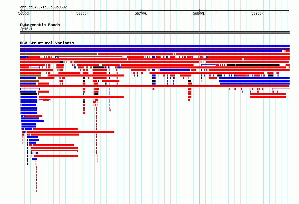Screen dimensions: 299x204
Task: Open the Cytogenetic Bands track title
Action: (40, 25)
